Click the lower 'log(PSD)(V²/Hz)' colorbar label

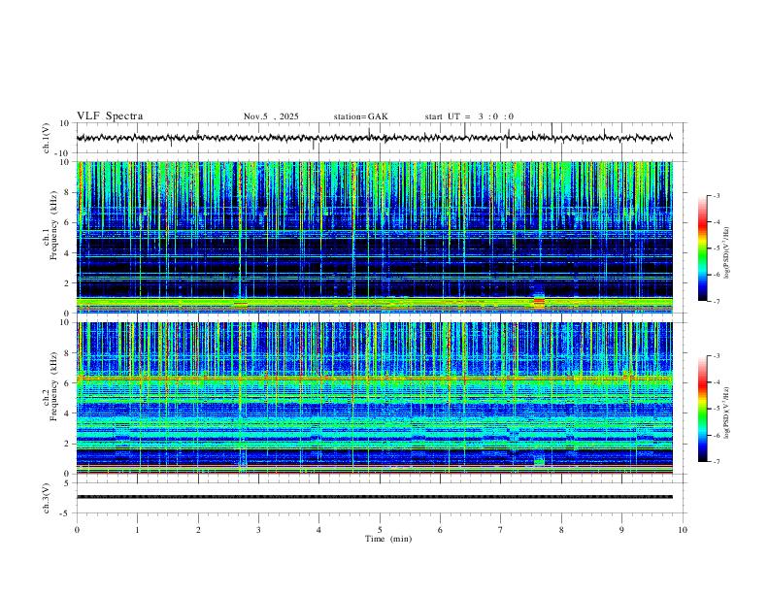tap(726, 412)
